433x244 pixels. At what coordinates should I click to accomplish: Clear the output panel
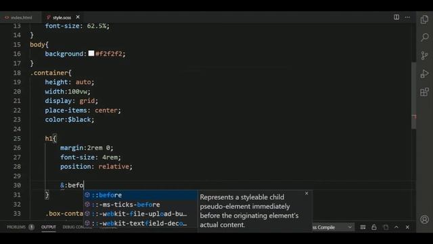coord(363,228)
